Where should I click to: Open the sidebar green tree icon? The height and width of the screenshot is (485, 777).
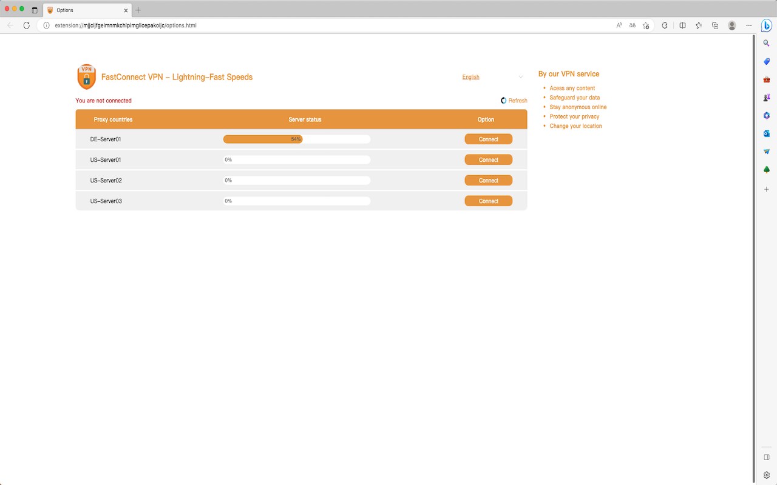pos(767,170)
